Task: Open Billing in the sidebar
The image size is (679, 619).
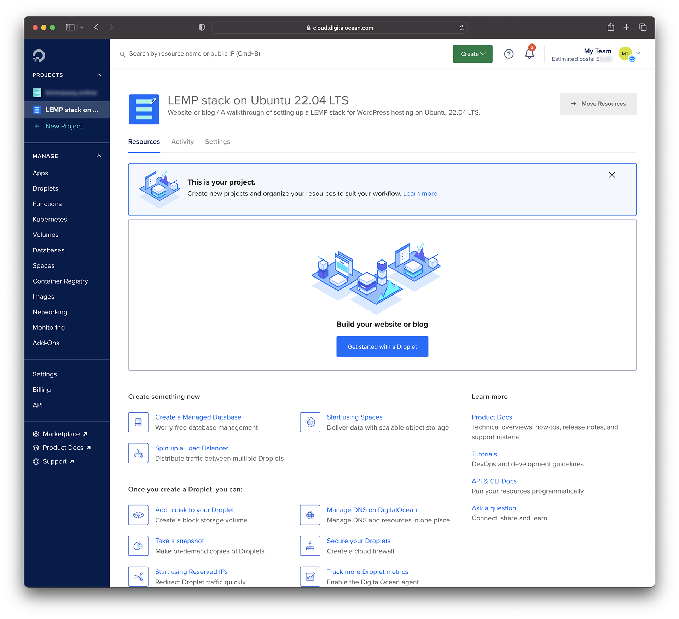Action: click(42, 390)
